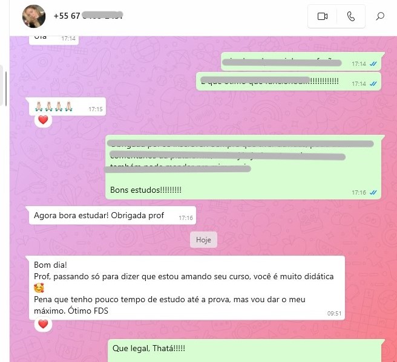Click the 'Bom dia!' long message
This screenshot has width=397, height=362.
pos(187,288)
